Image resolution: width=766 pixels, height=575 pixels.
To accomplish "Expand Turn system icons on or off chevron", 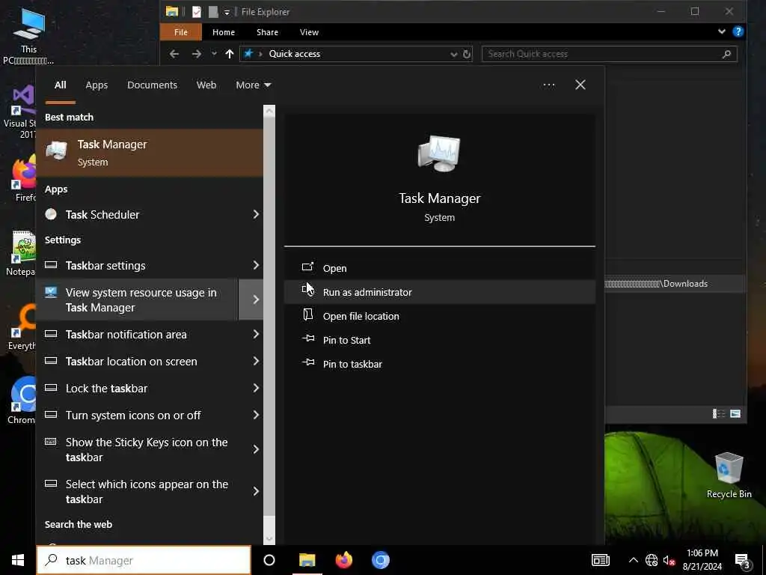I will pos(256,415).
